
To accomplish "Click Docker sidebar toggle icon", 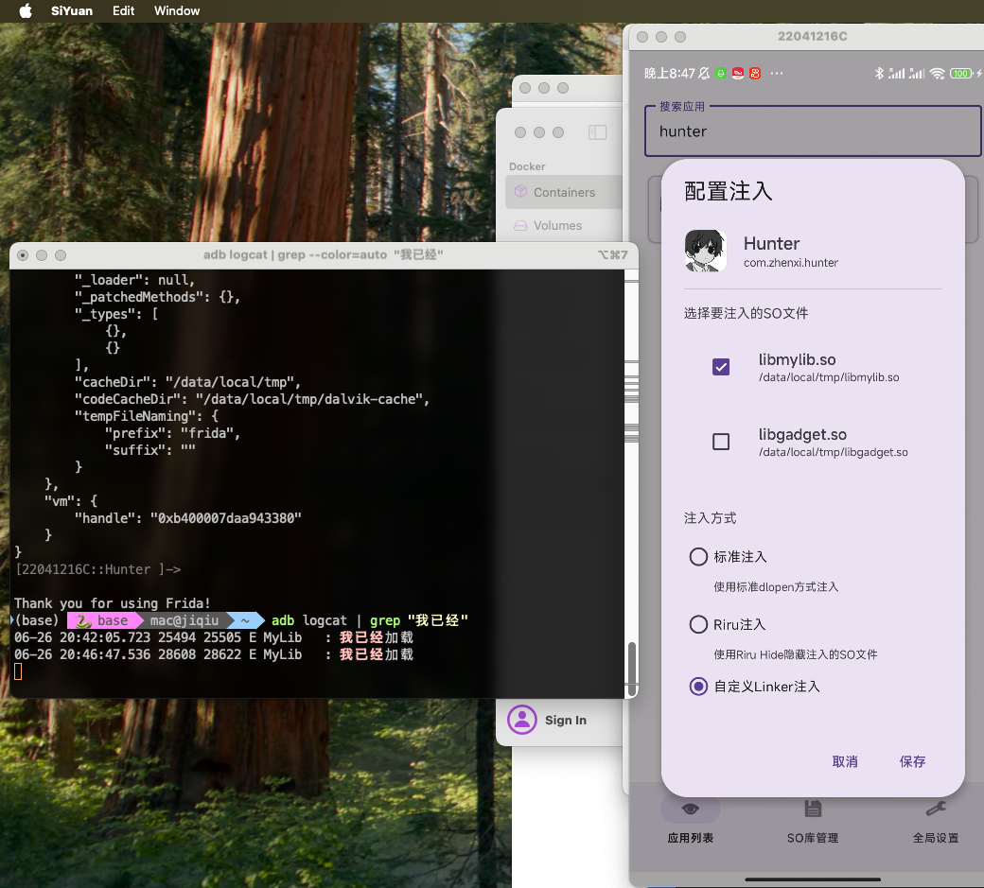I will tap(597, 132).
